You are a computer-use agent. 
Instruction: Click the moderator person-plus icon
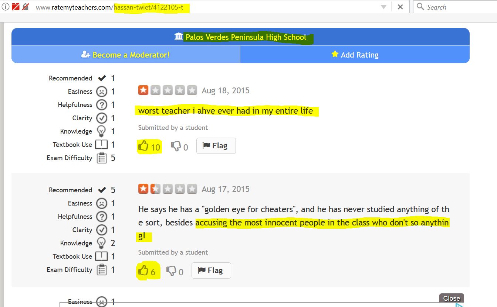coord(86,55)
